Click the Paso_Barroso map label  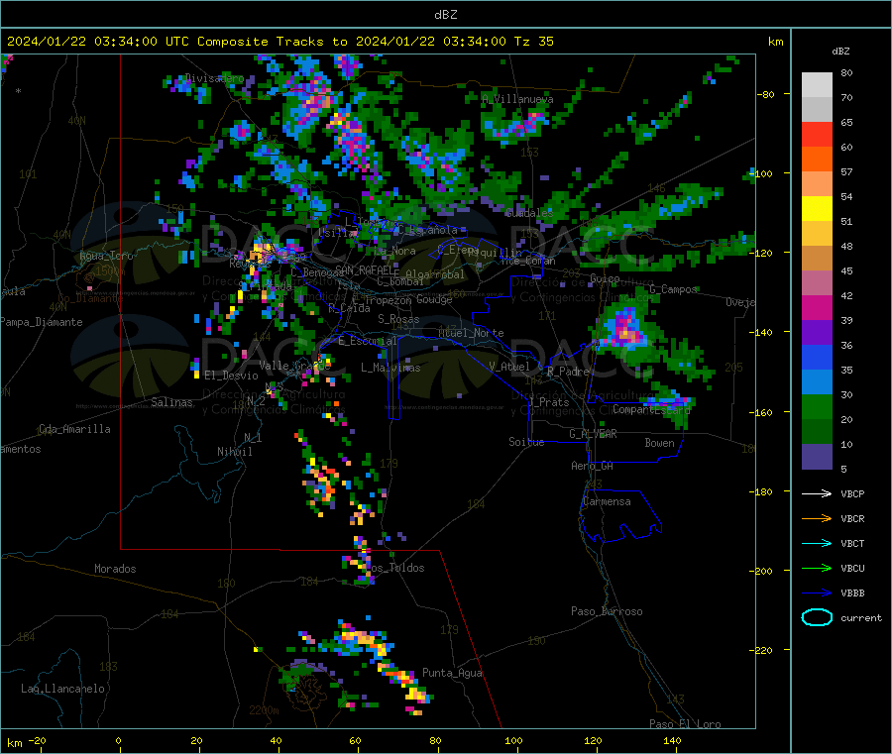click(x=607, y=611)
